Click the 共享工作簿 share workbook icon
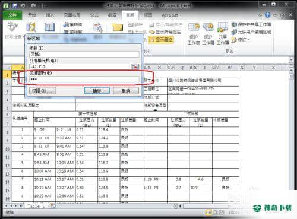 (x=223, y=33)
